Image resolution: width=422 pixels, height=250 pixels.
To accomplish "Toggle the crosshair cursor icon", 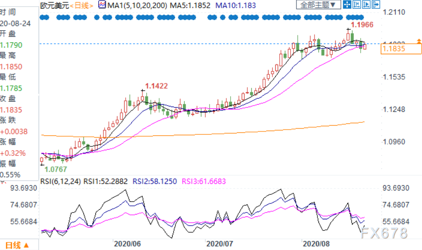I will coord(347,5).
